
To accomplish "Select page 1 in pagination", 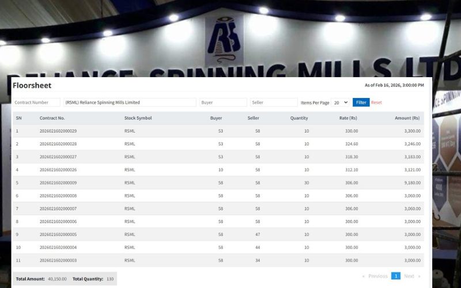I will 396,276.
